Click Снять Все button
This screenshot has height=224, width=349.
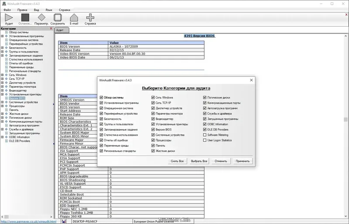pyautogui.click(x=177, y=161)
